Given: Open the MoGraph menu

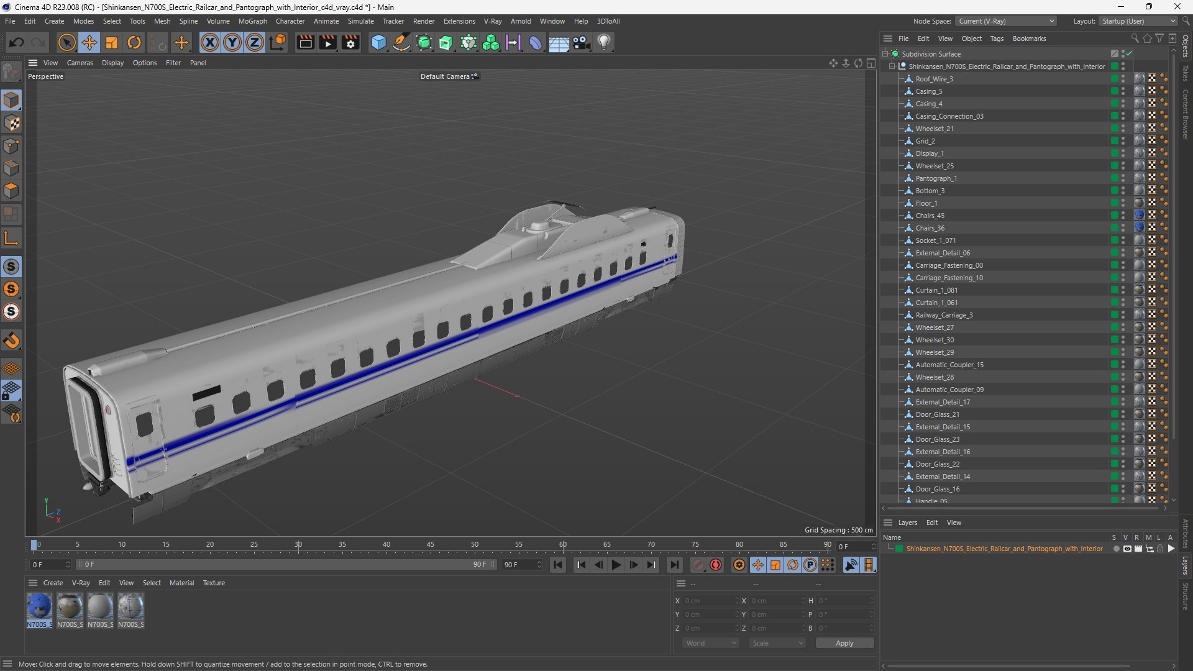Looking at the screenshot, I should [252, 21].
